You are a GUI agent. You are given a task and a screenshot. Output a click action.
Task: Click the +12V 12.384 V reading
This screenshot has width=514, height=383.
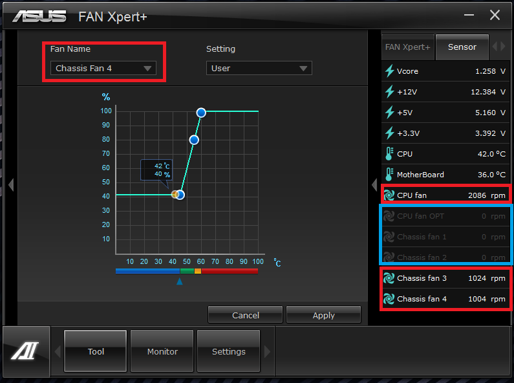(488, 92)
